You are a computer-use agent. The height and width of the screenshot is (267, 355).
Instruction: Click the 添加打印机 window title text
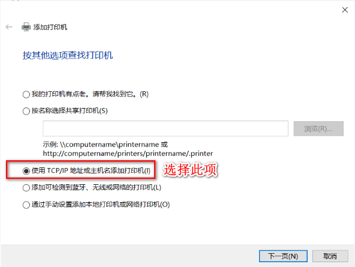(x=50, y=27)
